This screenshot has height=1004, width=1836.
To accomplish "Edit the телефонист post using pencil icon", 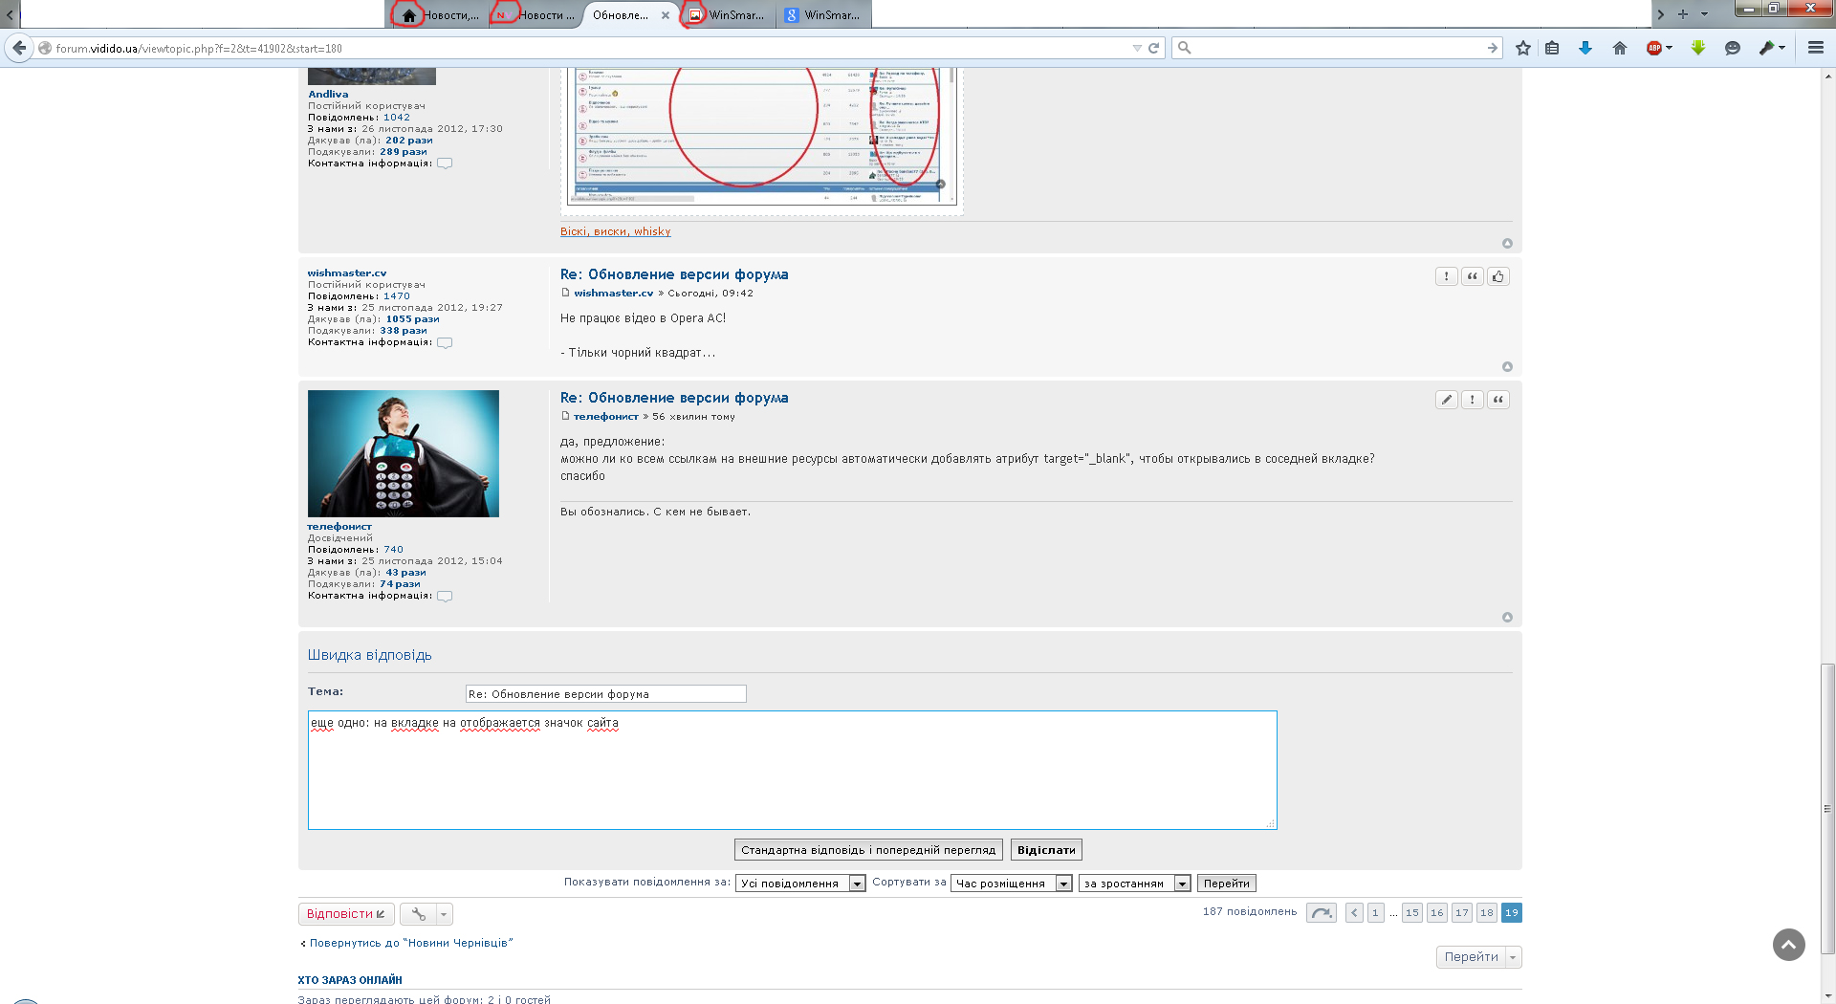I will pos(1447,400).
